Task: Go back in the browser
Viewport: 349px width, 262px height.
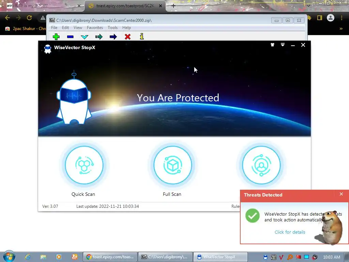Action: click(x=7, y=18)
